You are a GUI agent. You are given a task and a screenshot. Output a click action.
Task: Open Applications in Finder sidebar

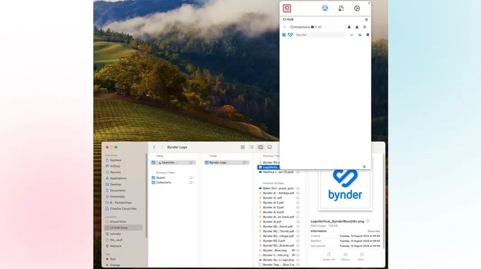point(118,179)
